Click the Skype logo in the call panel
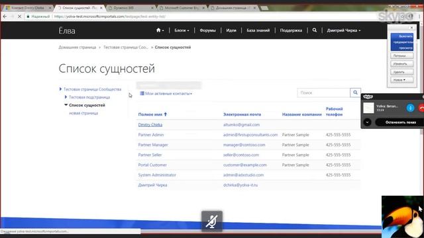This screenshot has width=424, height=238. [x=368, y=97]
